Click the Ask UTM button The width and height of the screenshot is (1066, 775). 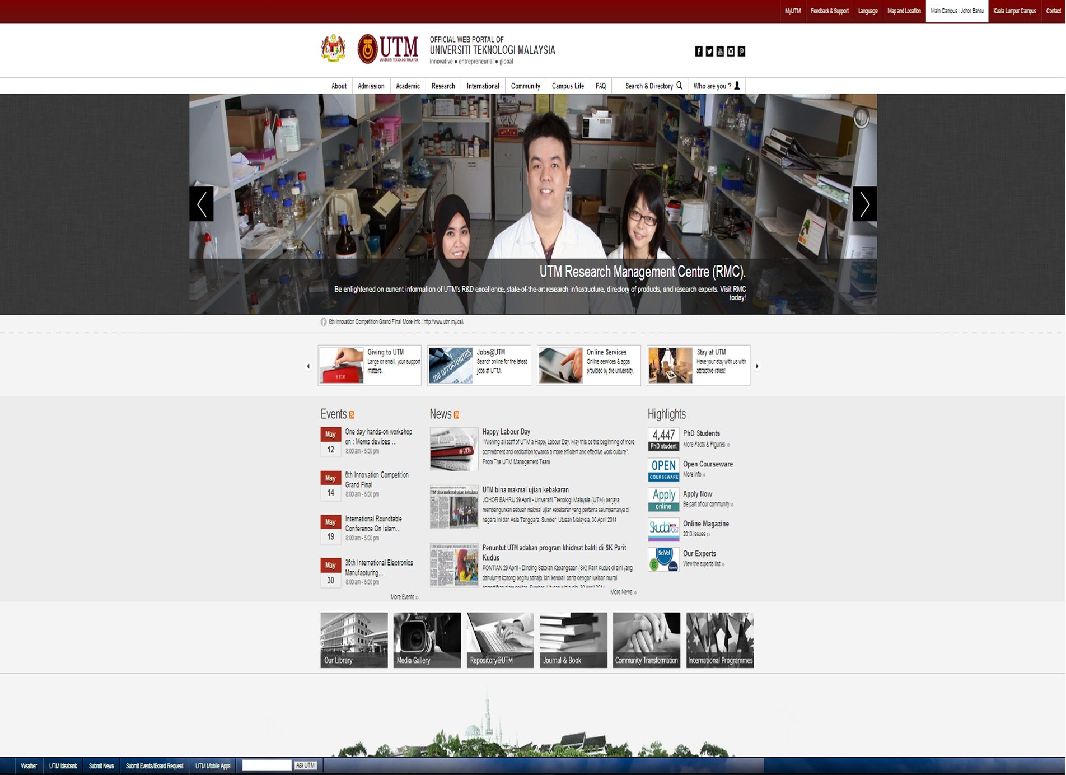(306, 765)
